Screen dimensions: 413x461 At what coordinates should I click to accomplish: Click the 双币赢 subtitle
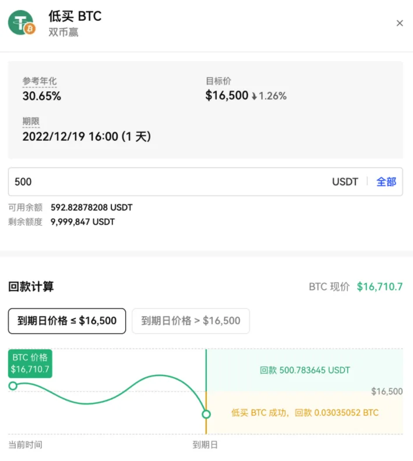coord(63,32)
